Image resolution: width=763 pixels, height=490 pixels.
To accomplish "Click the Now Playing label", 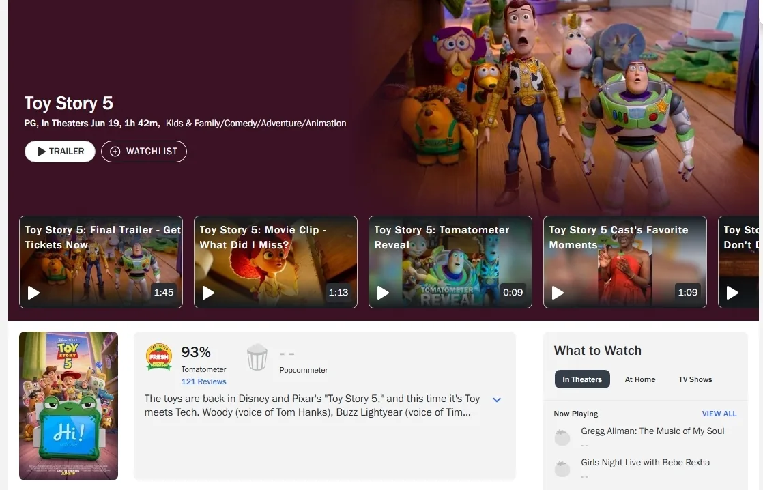I will [x=575, y=414].
